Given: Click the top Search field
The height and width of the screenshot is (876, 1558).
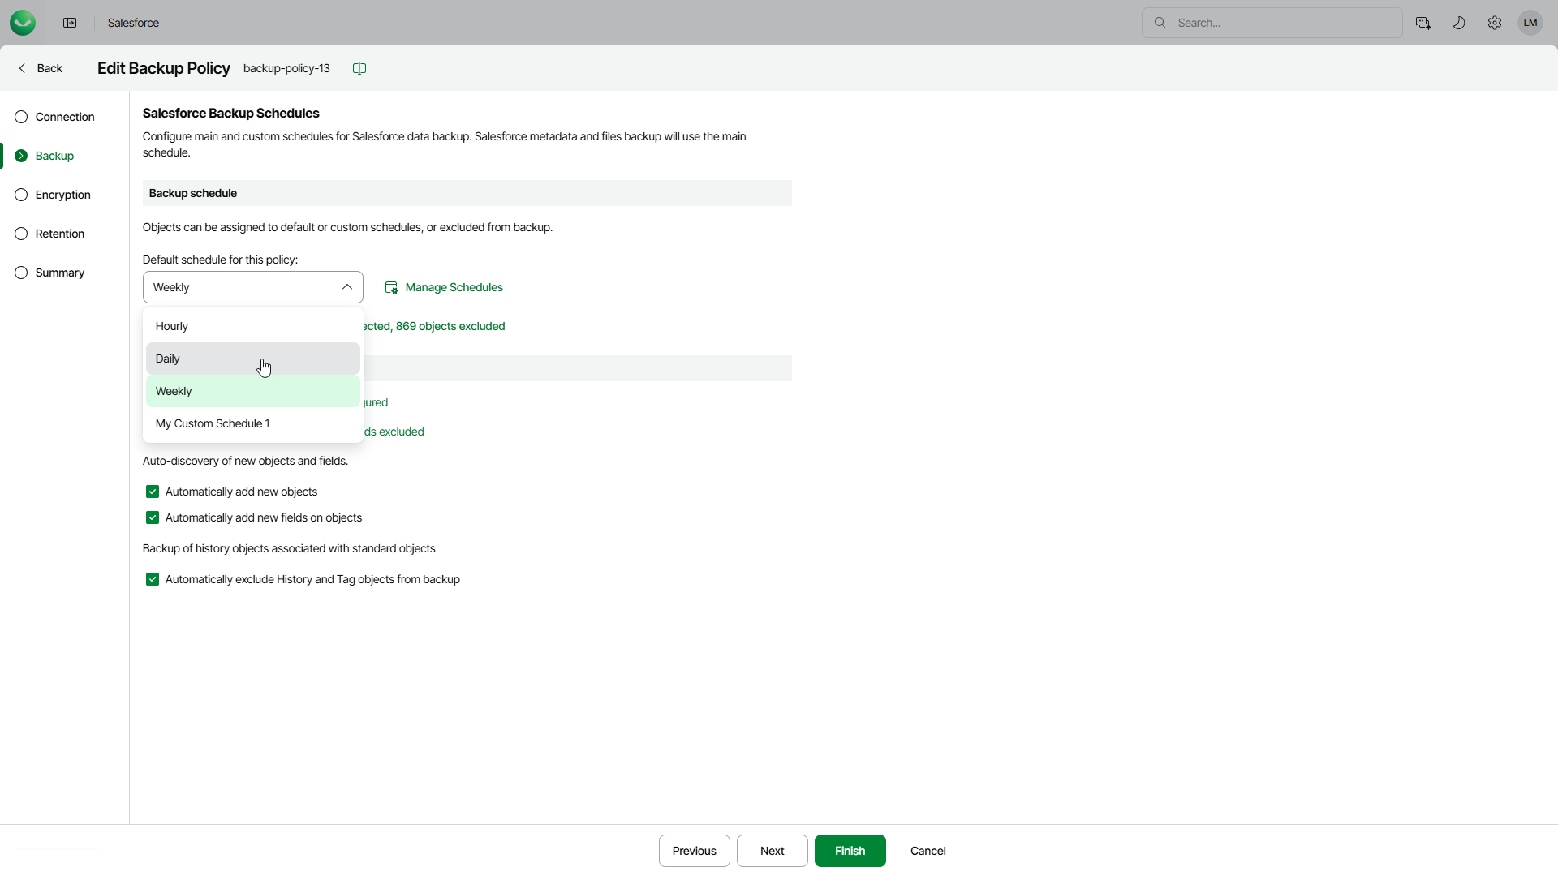Looking at the screenshot, I should (x=1282, y=23).
